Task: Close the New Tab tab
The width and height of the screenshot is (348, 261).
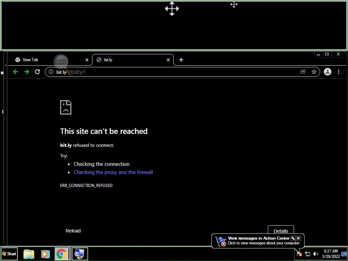Action: (87, 60)
